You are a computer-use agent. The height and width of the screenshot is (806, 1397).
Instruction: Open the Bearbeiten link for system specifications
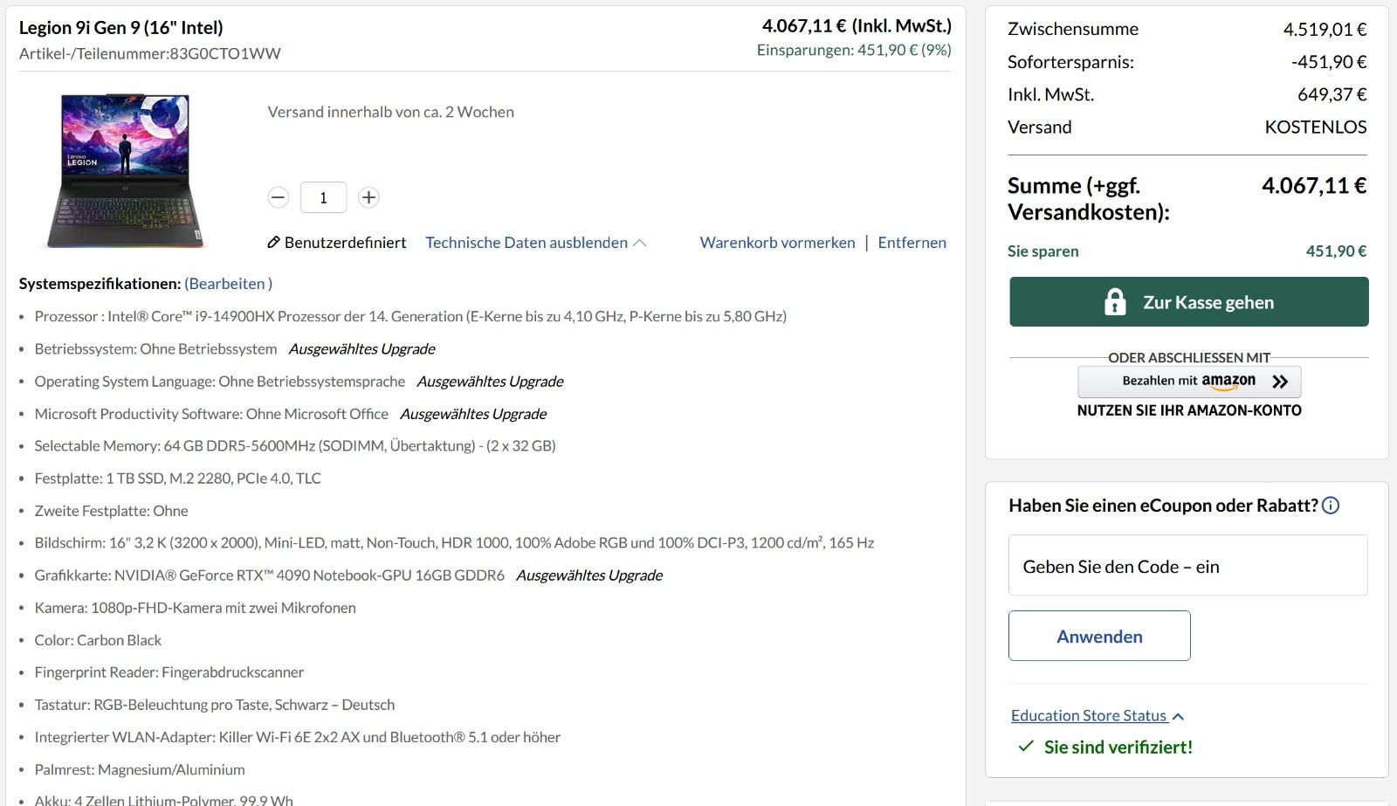click(x=228, y=284)
